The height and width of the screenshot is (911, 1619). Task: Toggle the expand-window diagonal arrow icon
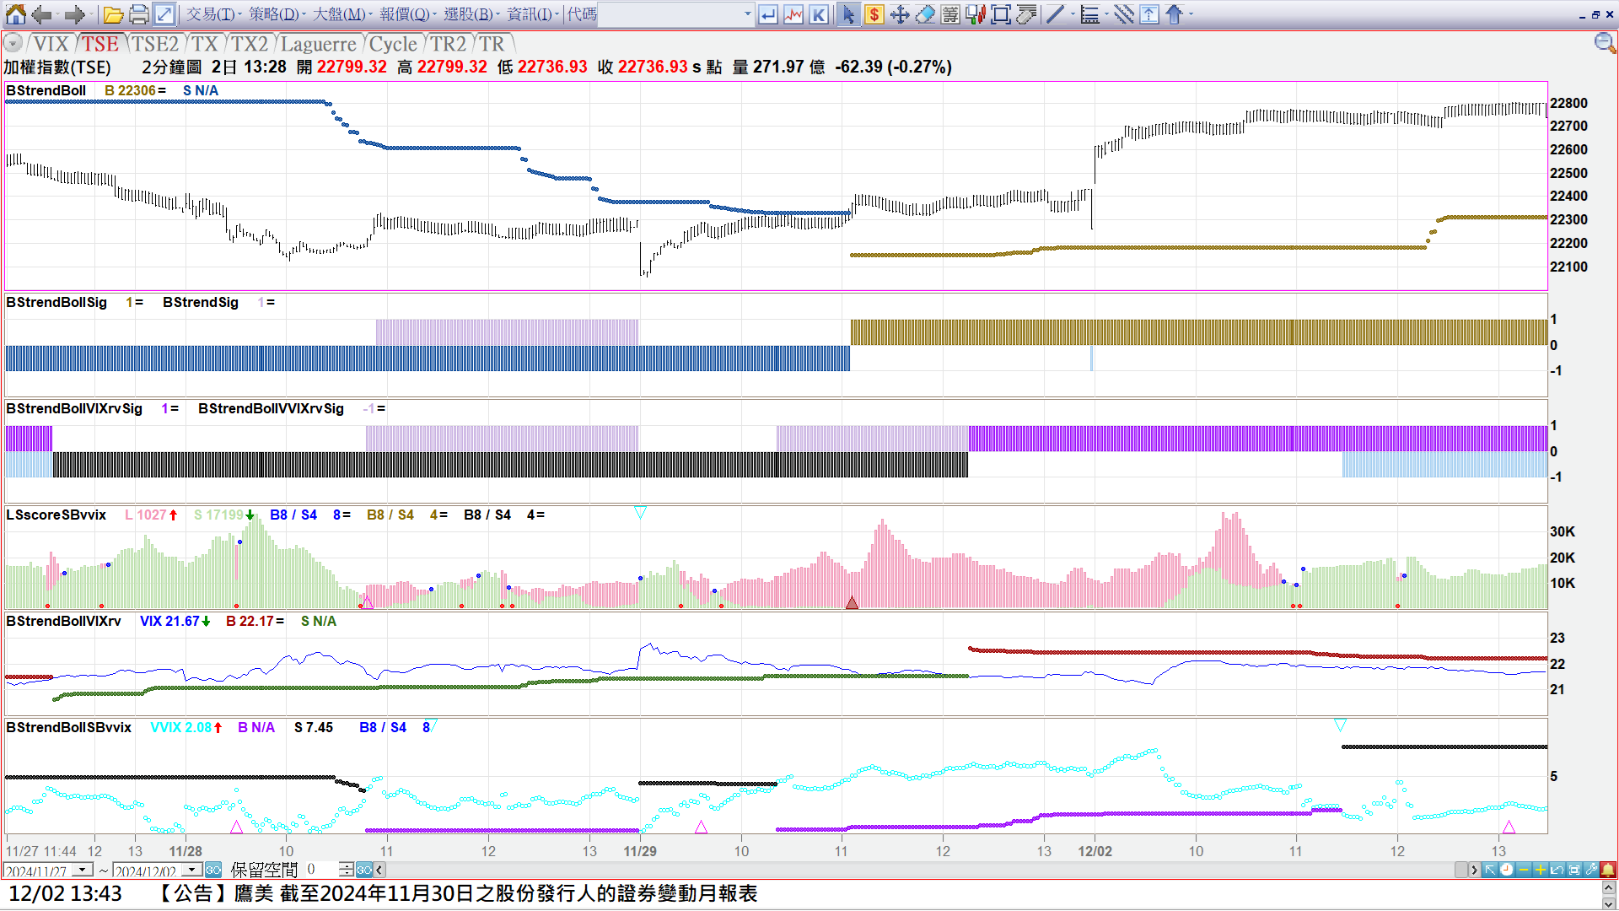point(164,14)
